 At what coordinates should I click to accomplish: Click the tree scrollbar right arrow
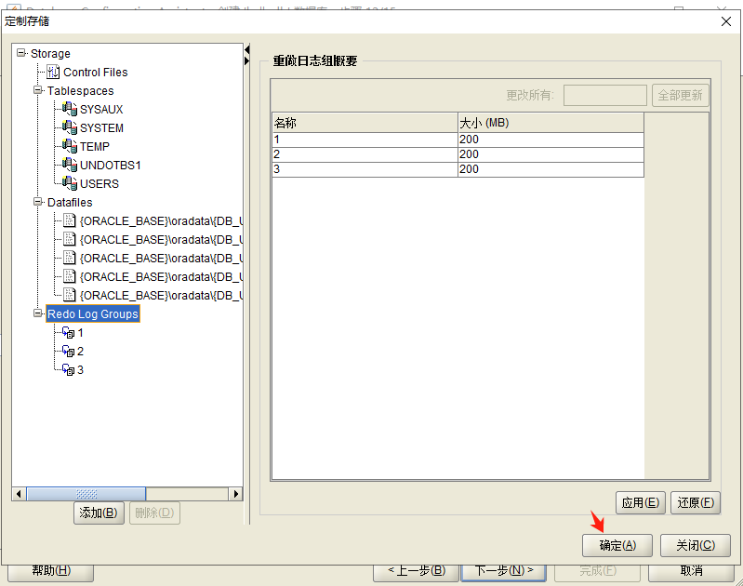pyautogui.click(x=235, y=494)
